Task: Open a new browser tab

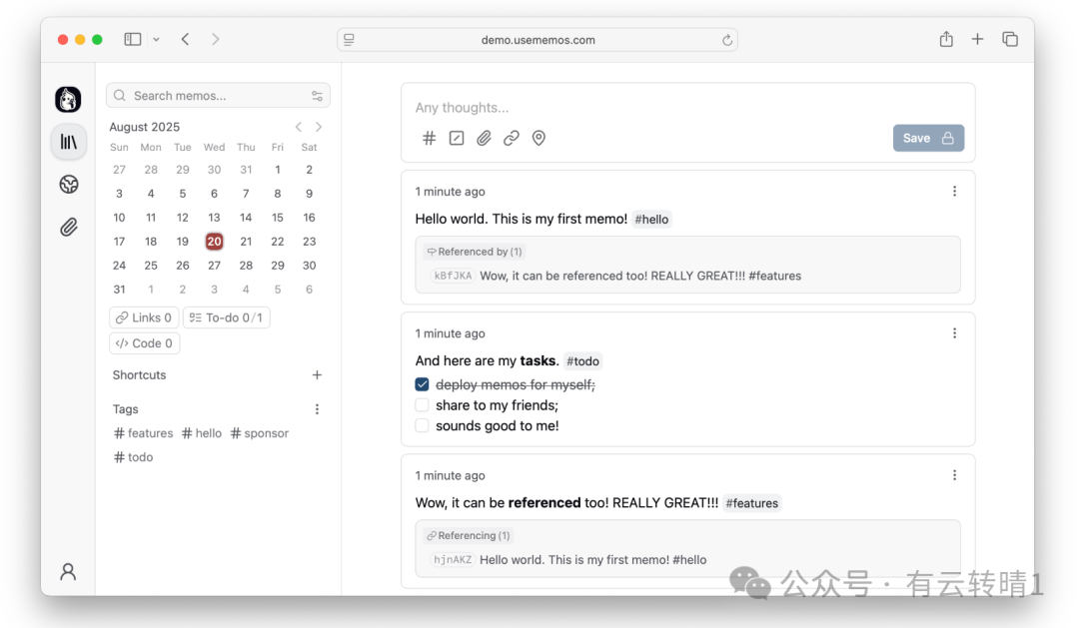Action: 977,39
